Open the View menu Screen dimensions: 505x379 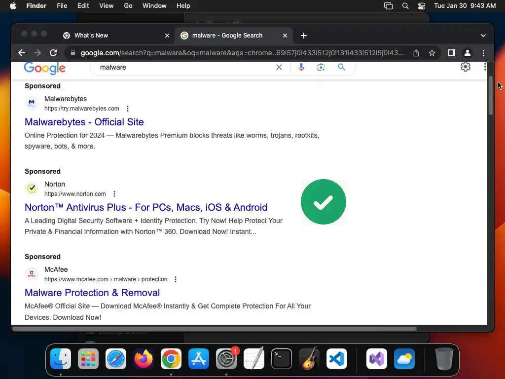[107, 6]
